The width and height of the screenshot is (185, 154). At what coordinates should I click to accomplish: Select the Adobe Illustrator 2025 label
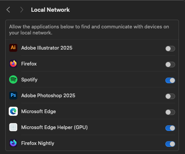47,48
